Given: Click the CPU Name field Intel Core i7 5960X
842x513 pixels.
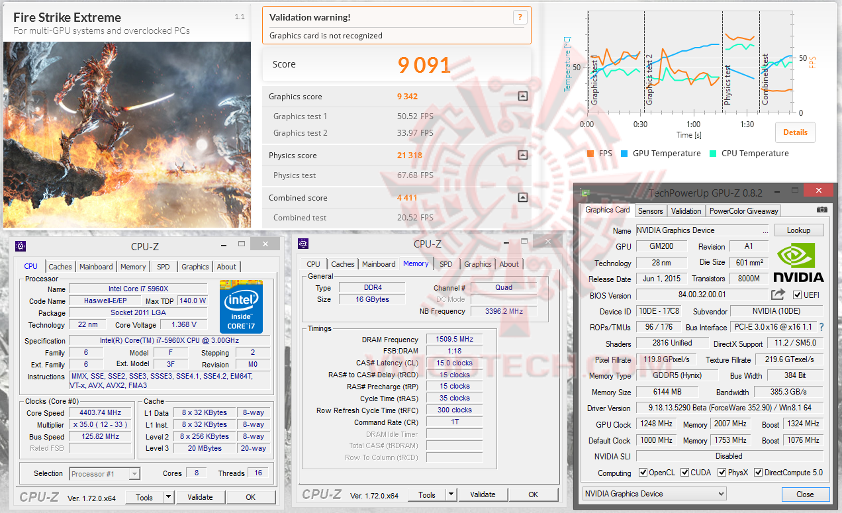Looking at the screenshot, I should pos(138,289).
